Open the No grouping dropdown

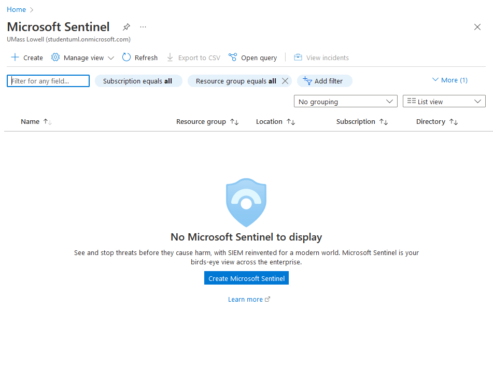345,102
